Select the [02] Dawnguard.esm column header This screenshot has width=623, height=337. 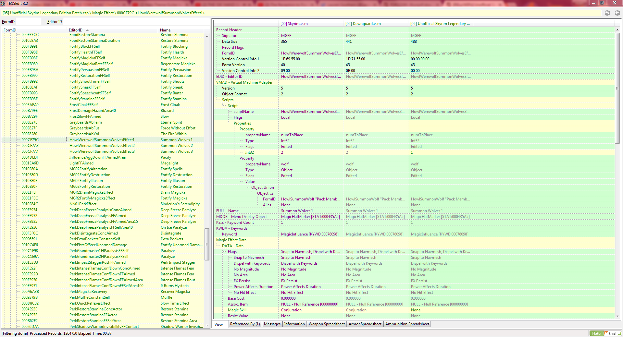coord(363,24)
